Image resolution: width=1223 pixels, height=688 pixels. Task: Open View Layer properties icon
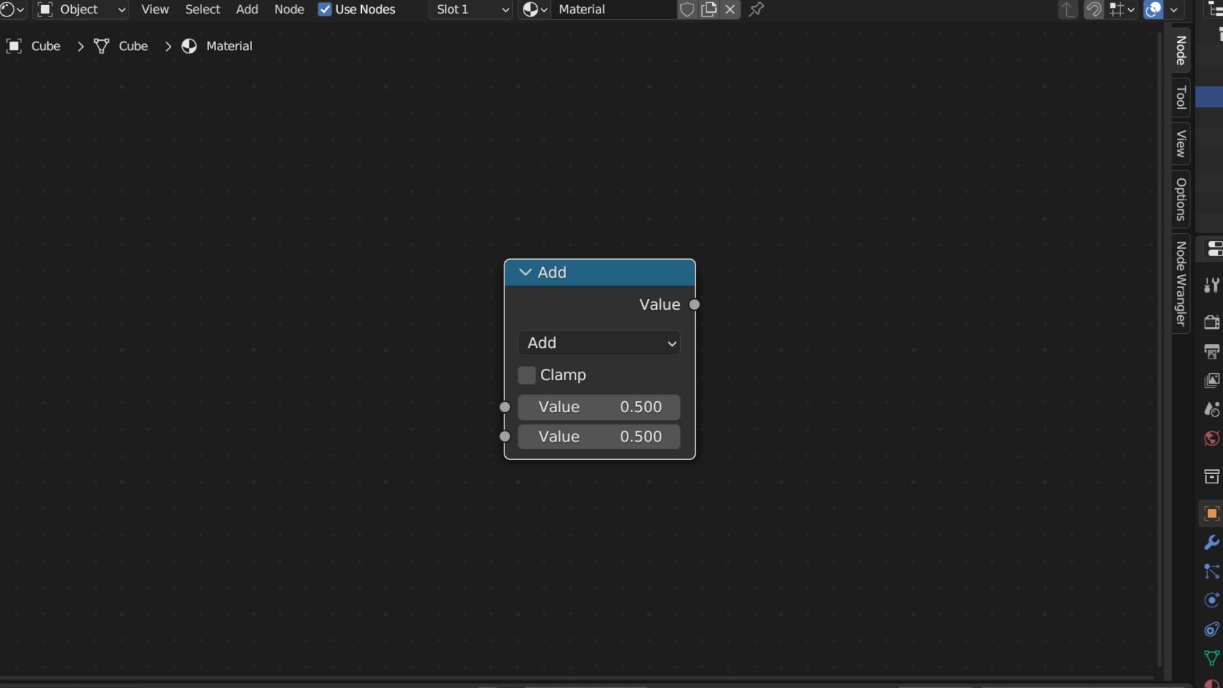1212,380
